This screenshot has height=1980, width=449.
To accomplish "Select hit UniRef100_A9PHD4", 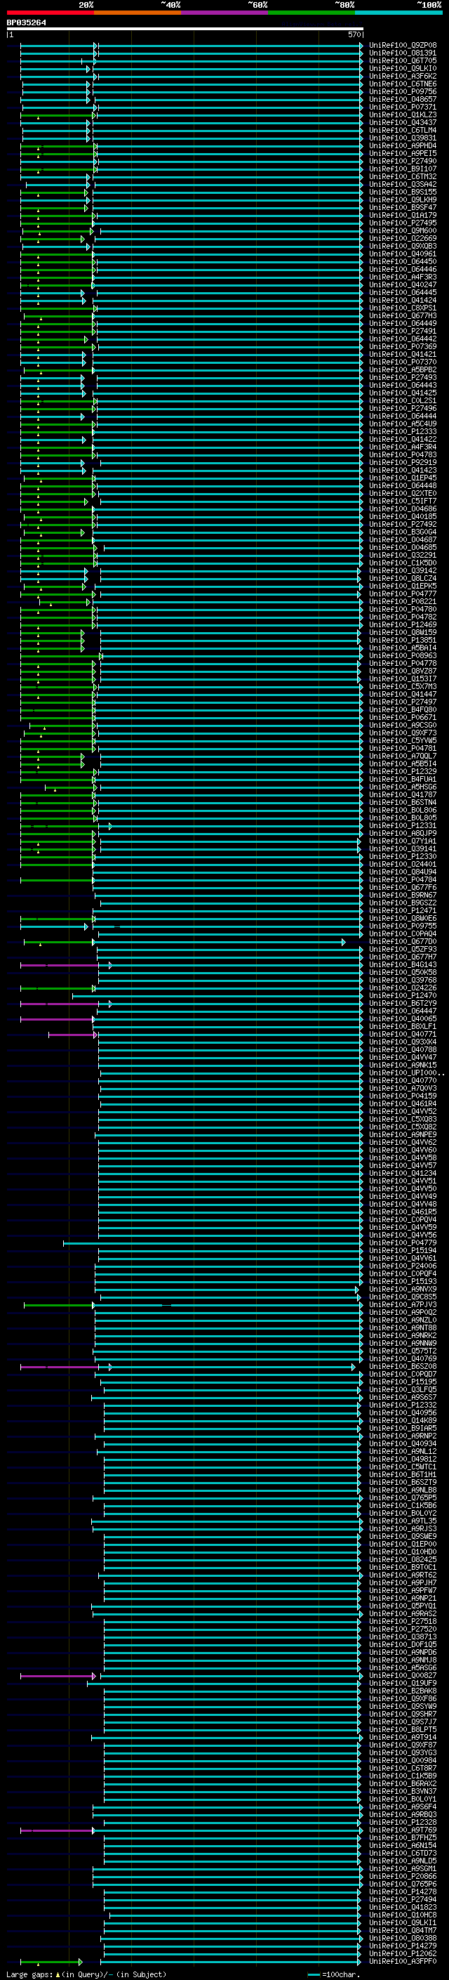I will pos(403,146).
